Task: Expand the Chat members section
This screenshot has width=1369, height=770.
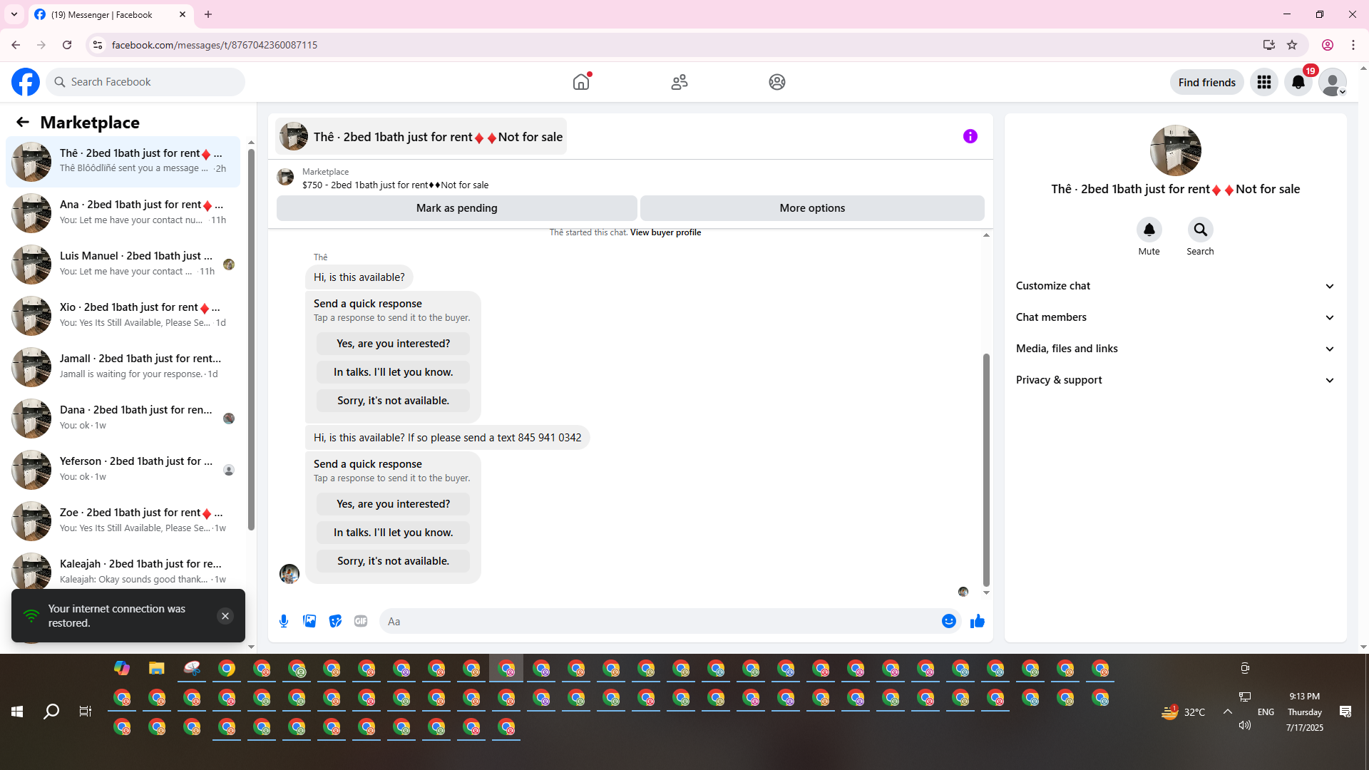Action: (1175, 317)
